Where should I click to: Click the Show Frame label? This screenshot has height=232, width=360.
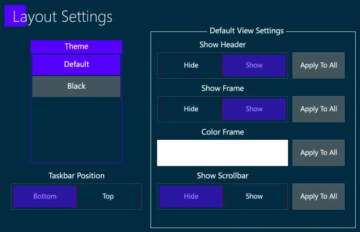[x=223, y=88]
